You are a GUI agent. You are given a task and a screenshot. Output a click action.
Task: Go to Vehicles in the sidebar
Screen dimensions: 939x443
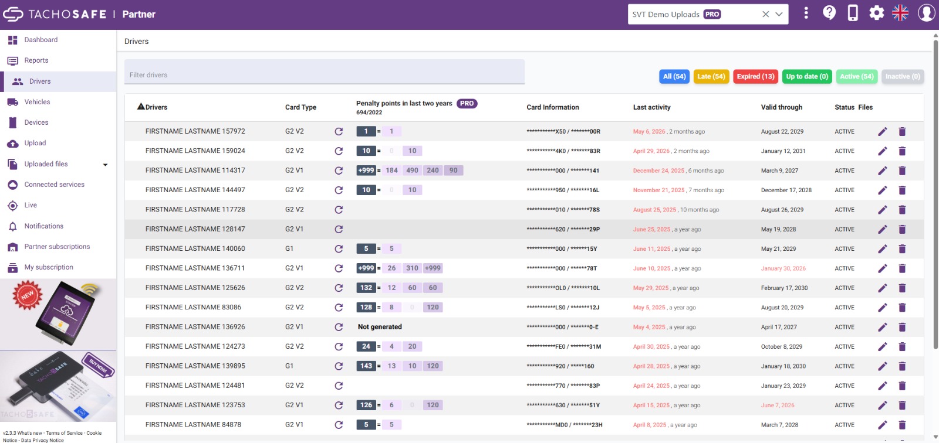point(37,102)
